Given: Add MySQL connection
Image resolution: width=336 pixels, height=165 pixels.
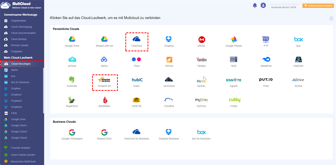Looking at the screenshot, I should click(x=201, y=79).
